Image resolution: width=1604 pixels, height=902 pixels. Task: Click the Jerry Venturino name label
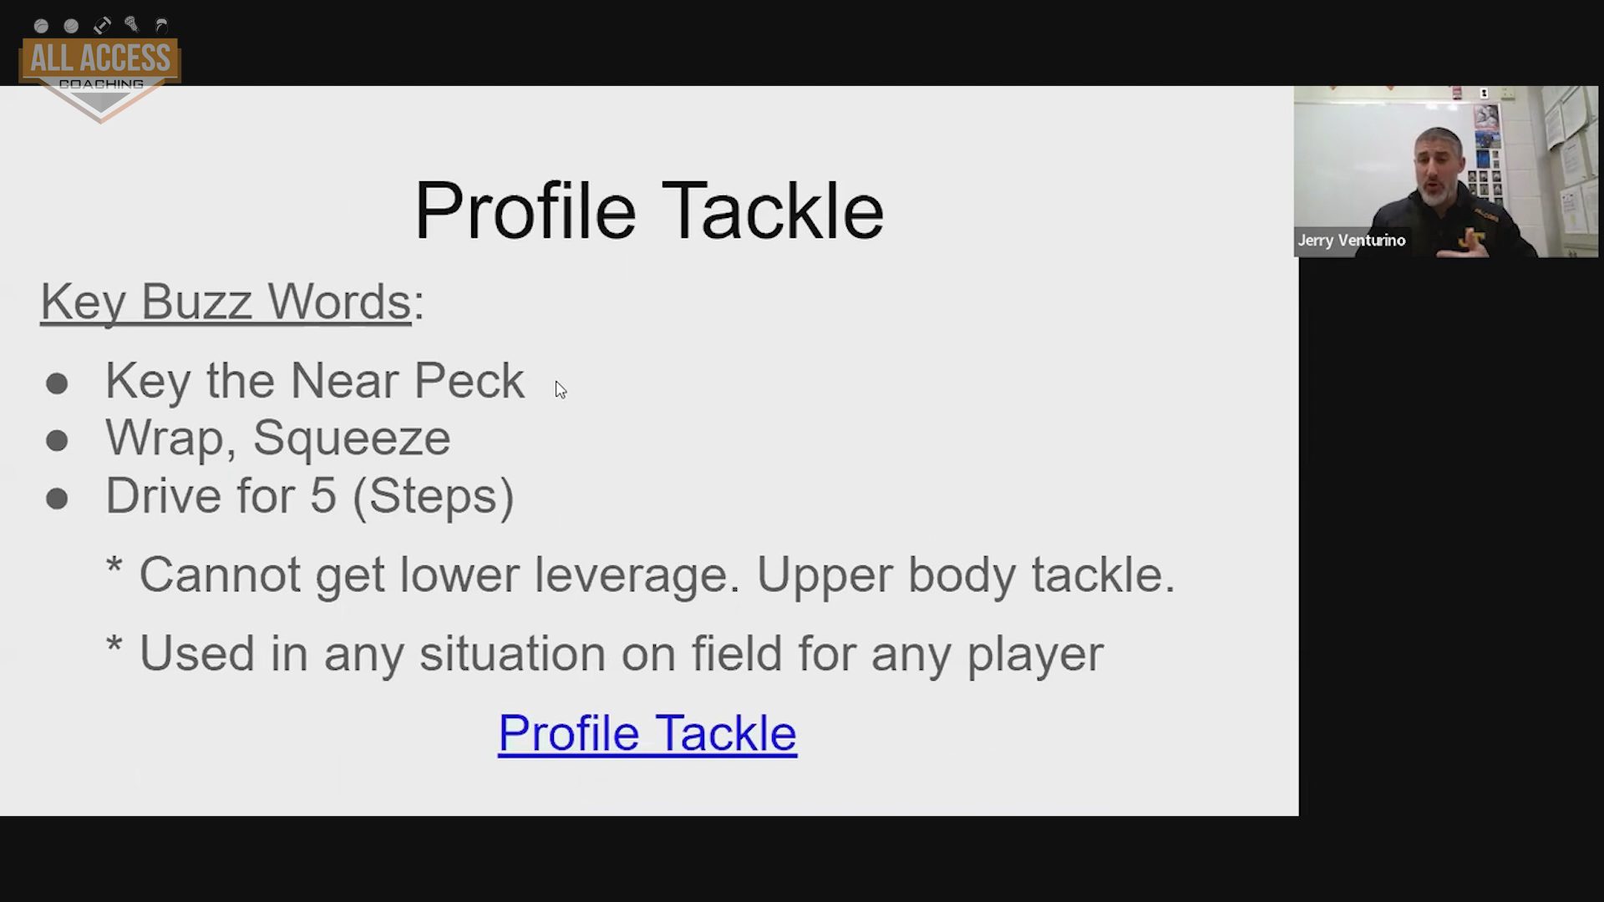[x=1352, y=241]
